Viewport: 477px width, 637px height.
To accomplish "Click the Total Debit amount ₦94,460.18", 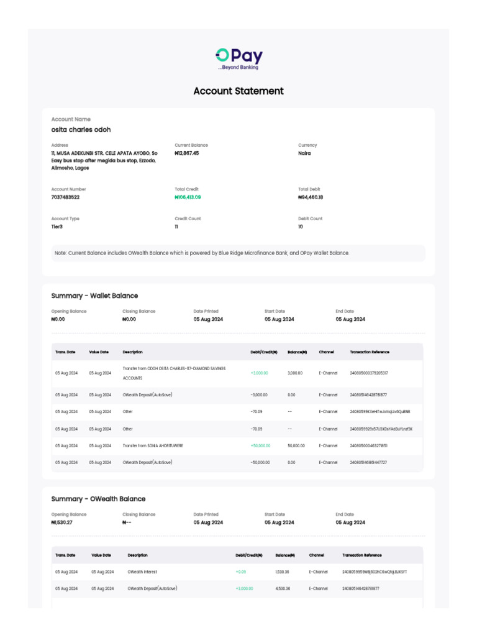I will (311, 197).
